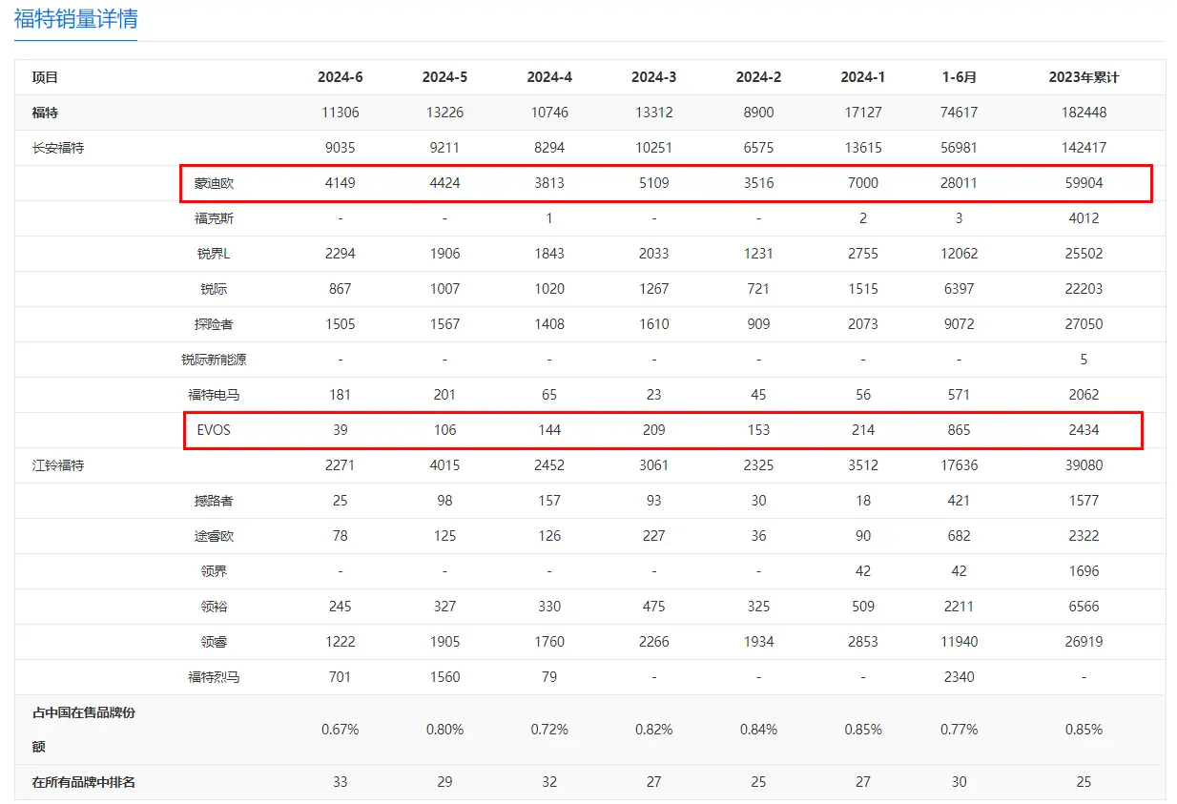The image size is (1177, 804).
Task: Select the 领裕 model name
Action: click(x=214, y=607)
